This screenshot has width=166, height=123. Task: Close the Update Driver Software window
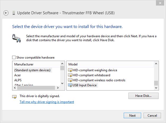160,3
